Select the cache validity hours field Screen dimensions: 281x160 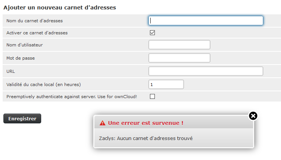tap(166, 84)
